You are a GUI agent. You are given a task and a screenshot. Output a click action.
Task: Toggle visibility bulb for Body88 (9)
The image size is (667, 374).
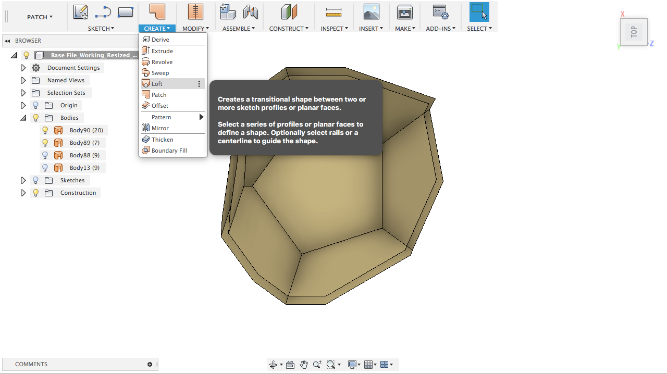(45, 155)
